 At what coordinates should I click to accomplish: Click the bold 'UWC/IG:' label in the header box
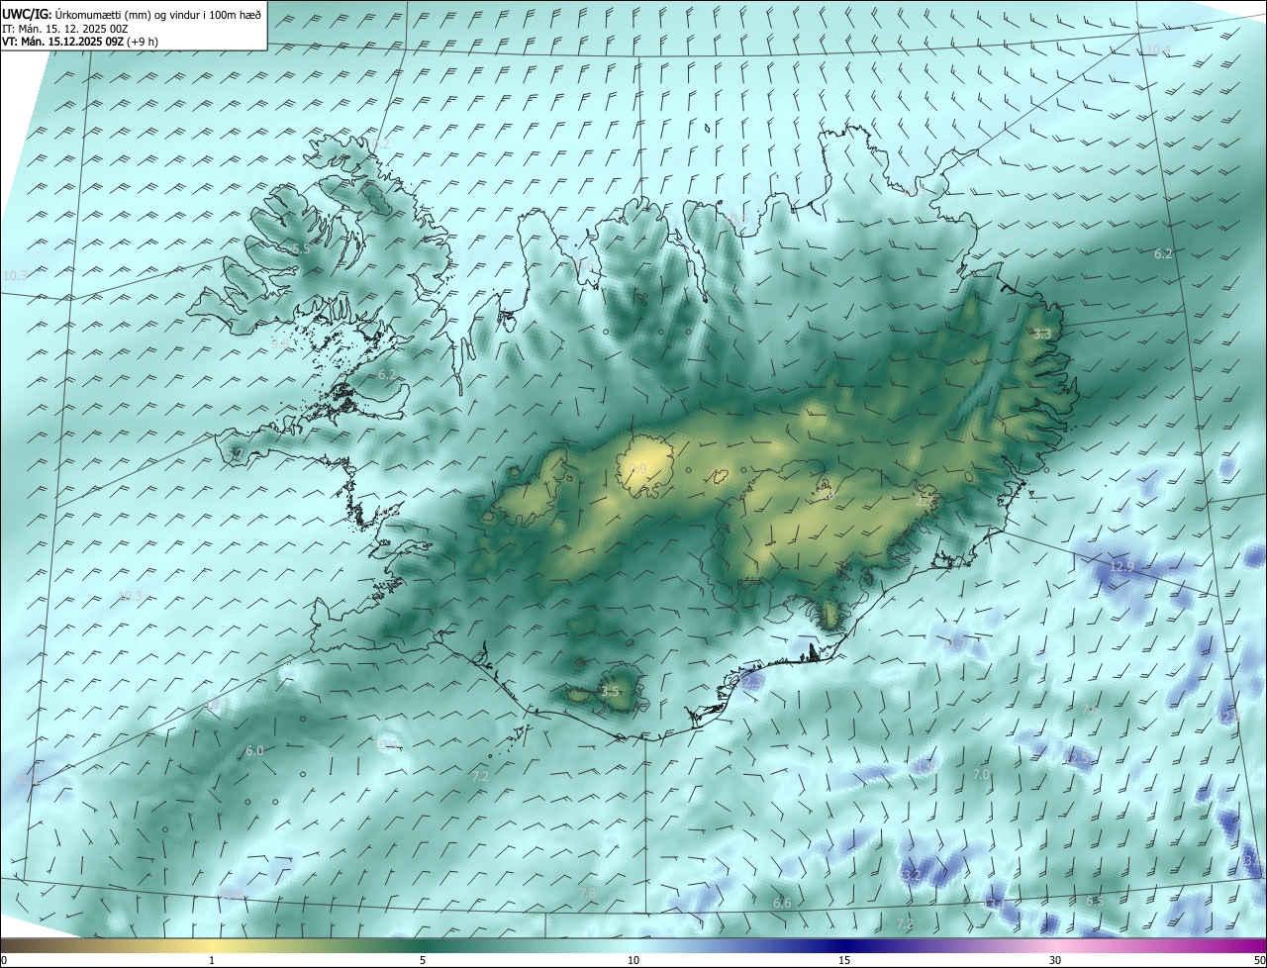point(28,13)
